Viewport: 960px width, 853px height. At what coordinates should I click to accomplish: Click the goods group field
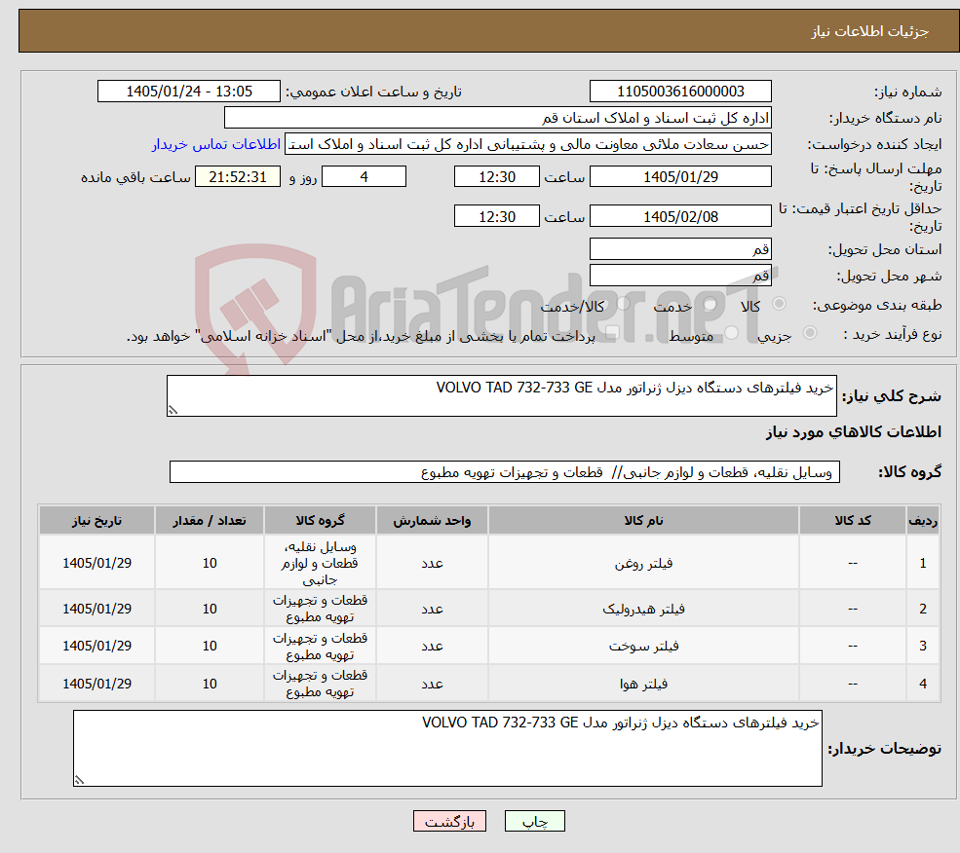click(505, 472)
